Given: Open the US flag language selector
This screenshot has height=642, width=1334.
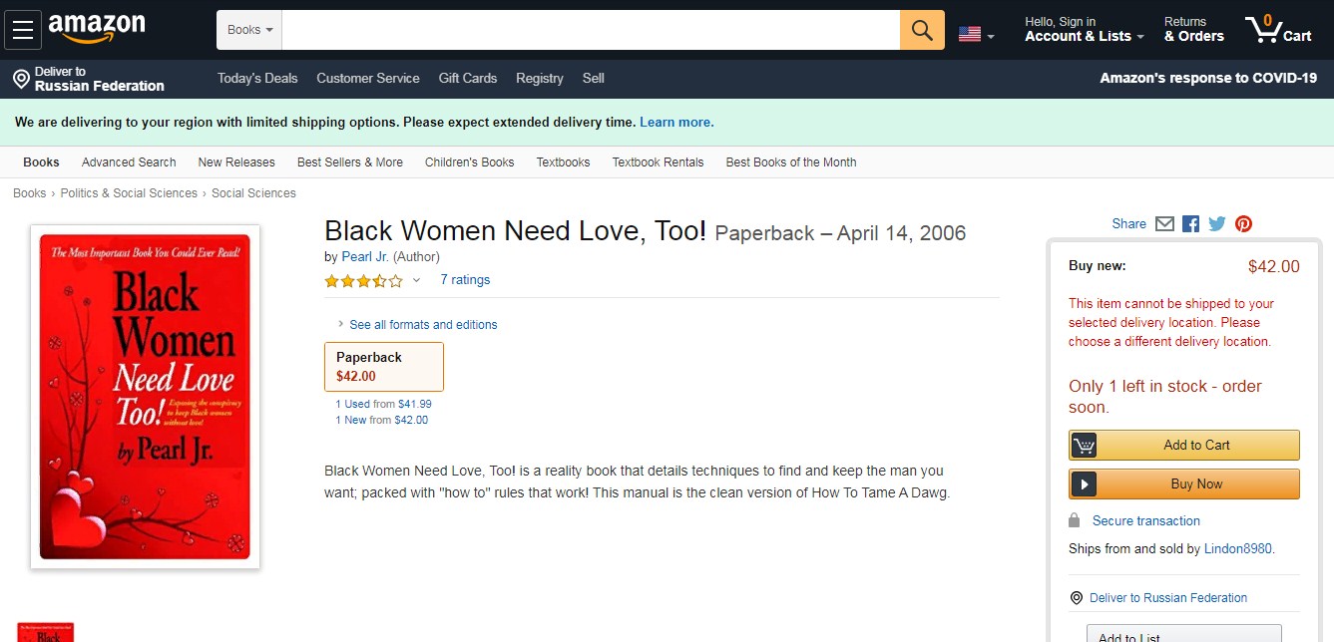Looking at the screenshot, I should pyautogui.click(x=976, y=35).
